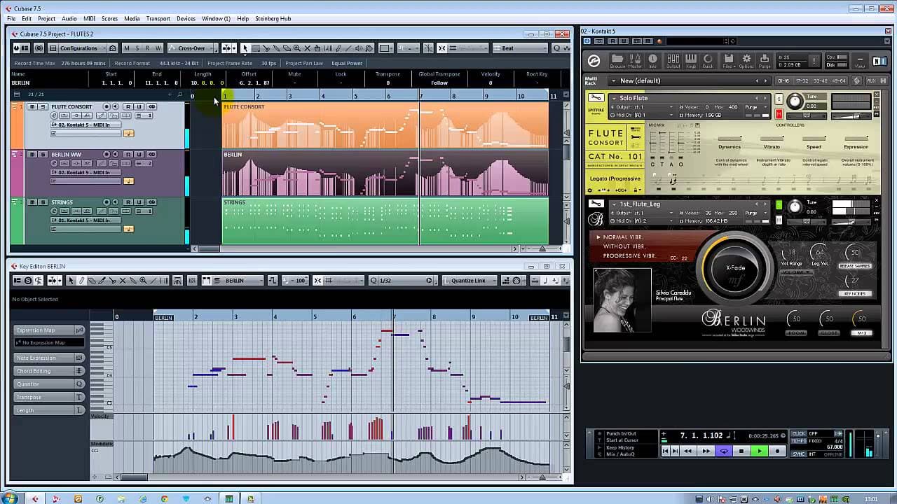Click bar 7 in project ruler
The width and height of the screenshot is (897, 504).
[420, 95]
